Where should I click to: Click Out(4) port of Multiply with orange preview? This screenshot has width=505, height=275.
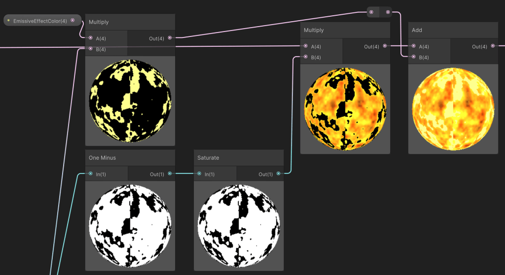pyautogui.click(x=384, y=46)
